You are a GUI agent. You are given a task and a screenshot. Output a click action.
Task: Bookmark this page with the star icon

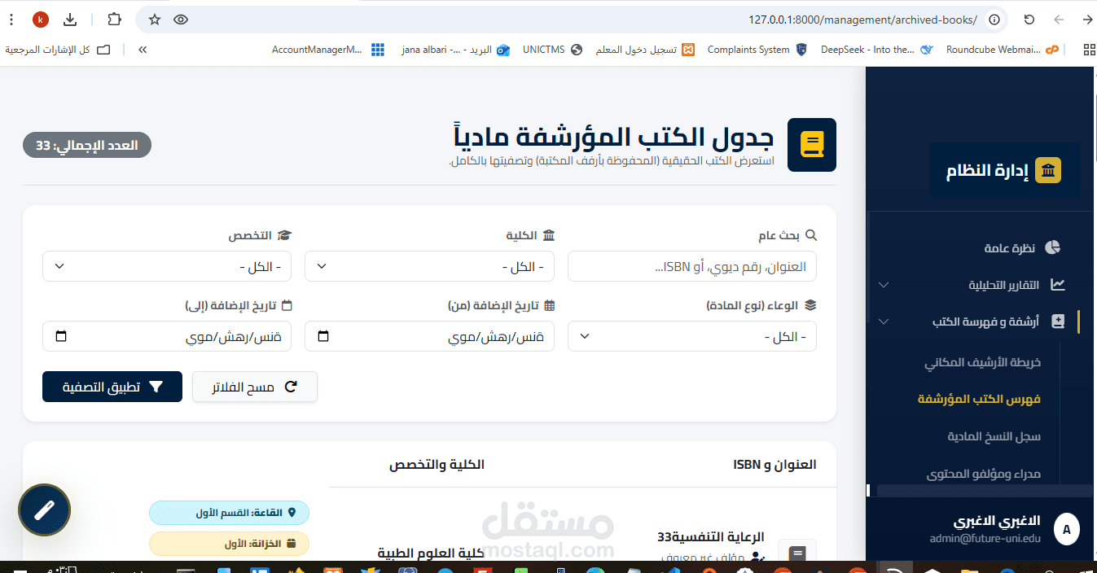click(155, 20)
